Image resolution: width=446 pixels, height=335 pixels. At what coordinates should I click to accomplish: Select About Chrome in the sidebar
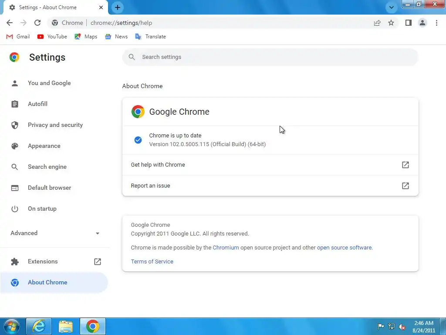point(54,282)
